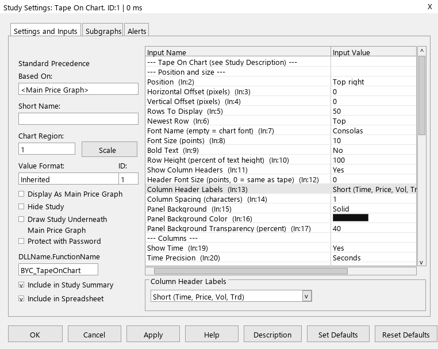The height and width of the screenshot is (349, 438).
Task: Click the Chart Region input field
Action: (x=47, y=149)
